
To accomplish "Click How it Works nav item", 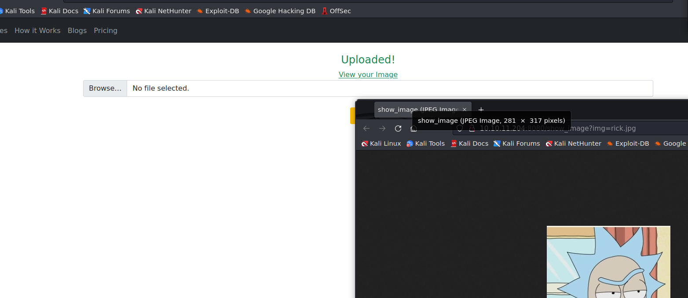I will click(37, 30).
